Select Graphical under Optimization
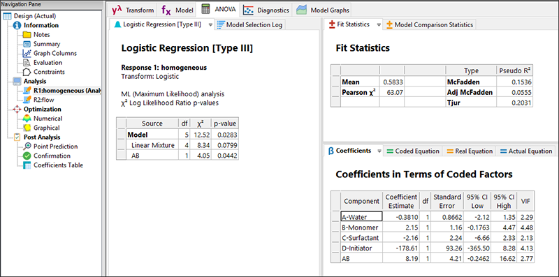Viewport: 559px width, 277px height. click(x=46, y=128)
